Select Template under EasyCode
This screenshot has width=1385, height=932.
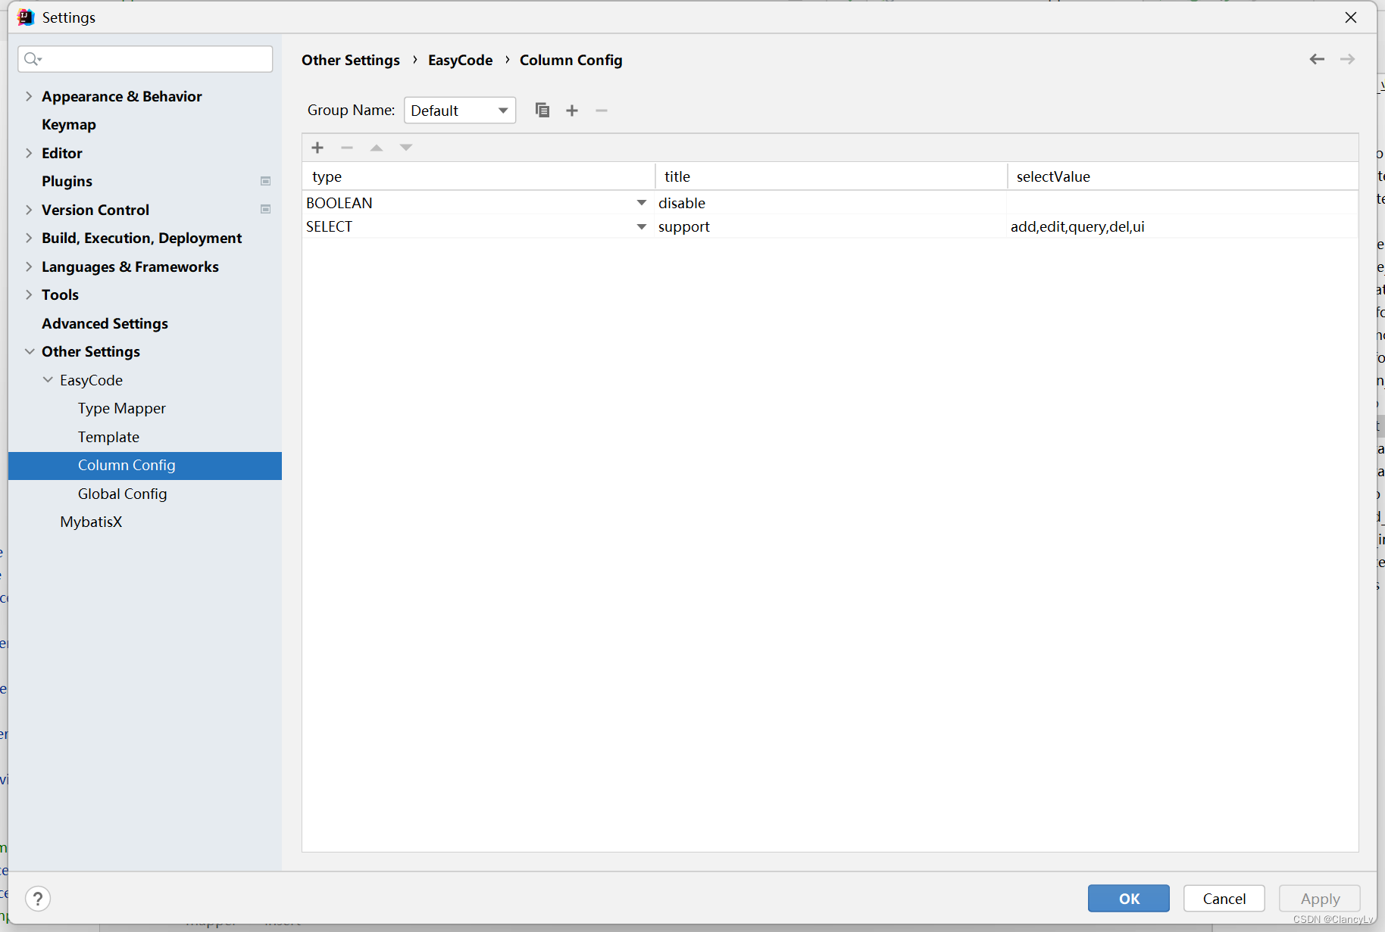click(108, 437)
